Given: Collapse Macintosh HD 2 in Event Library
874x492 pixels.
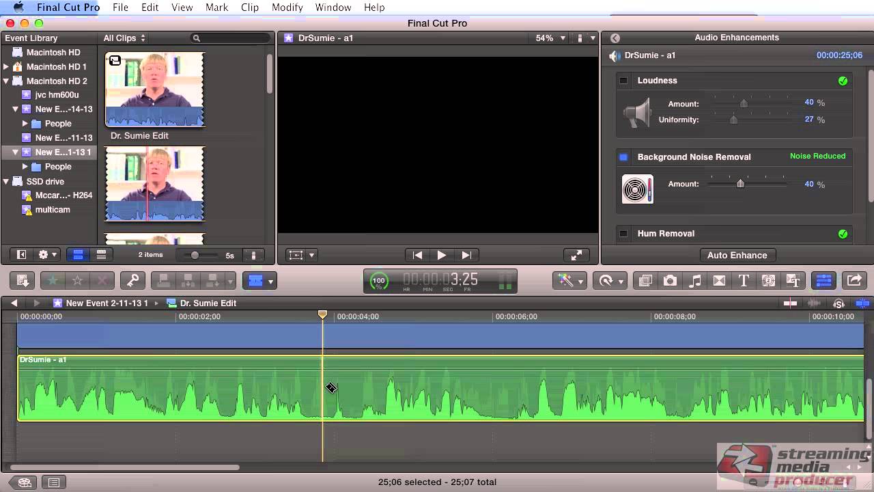Looking at the screenshot, I should pos(6,81).
